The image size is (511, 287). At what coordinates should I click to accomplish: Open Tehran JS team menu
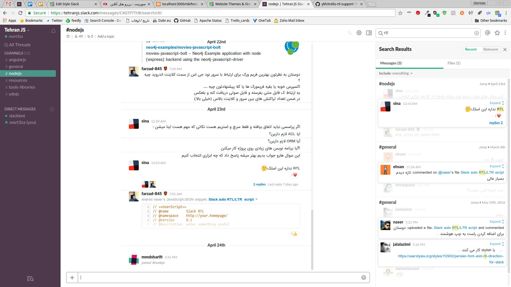(17, 30)
